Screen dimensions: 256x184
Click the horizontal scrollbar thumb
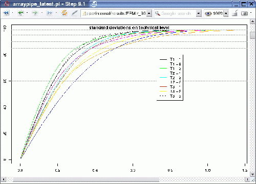click(86, 179)
